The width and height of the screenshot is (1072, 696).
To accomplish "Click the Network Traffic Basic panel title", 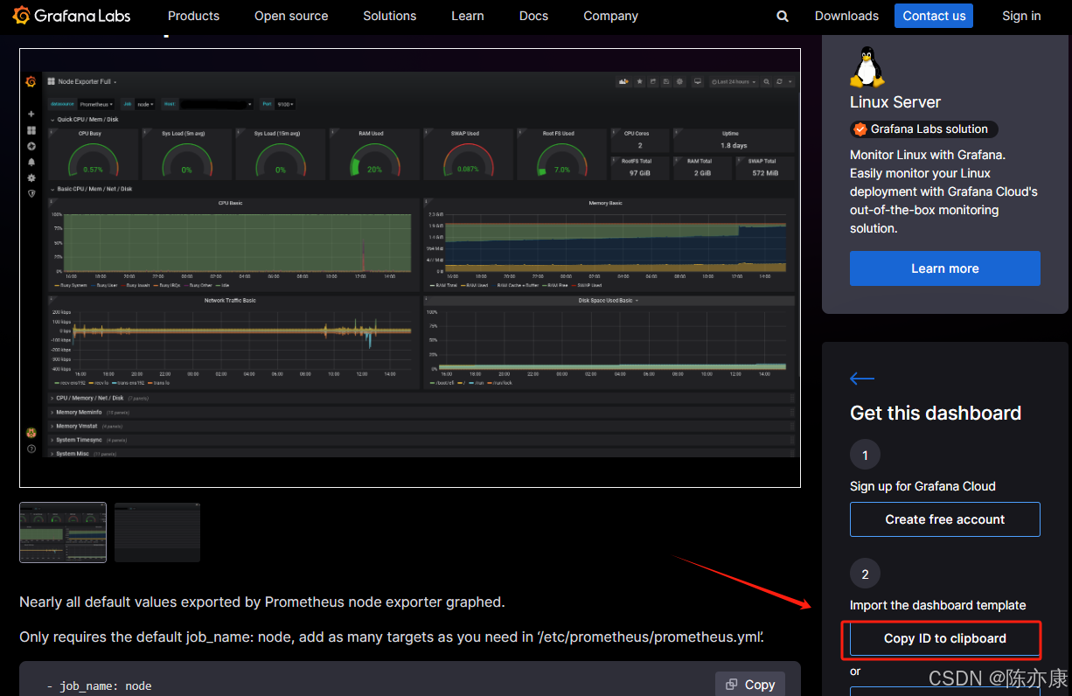I will [230, 300].
